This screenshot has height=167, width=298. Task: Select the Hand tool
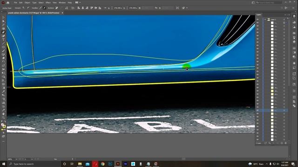[3, 114]
